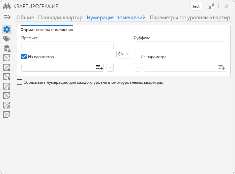Select the room numbering hash icon
This screenshot has height=174, width=235.
tap(7, 105)
